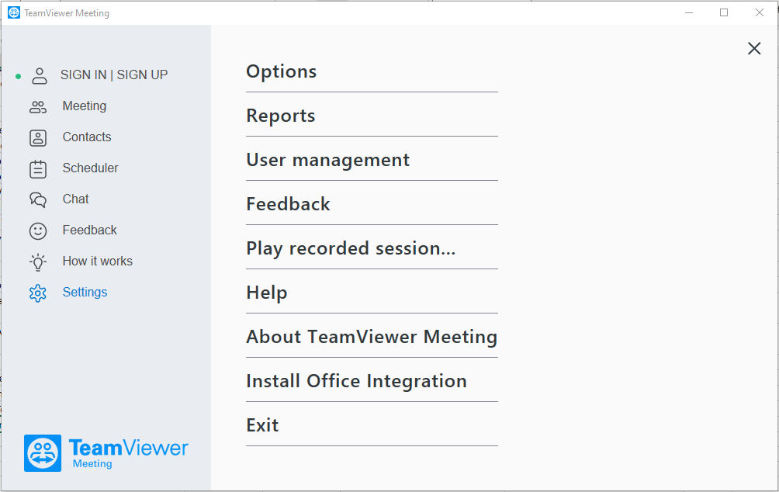Select the Feedback smiley icon
The width and height of the screenshot is (779, 492).
coord(38,231)
